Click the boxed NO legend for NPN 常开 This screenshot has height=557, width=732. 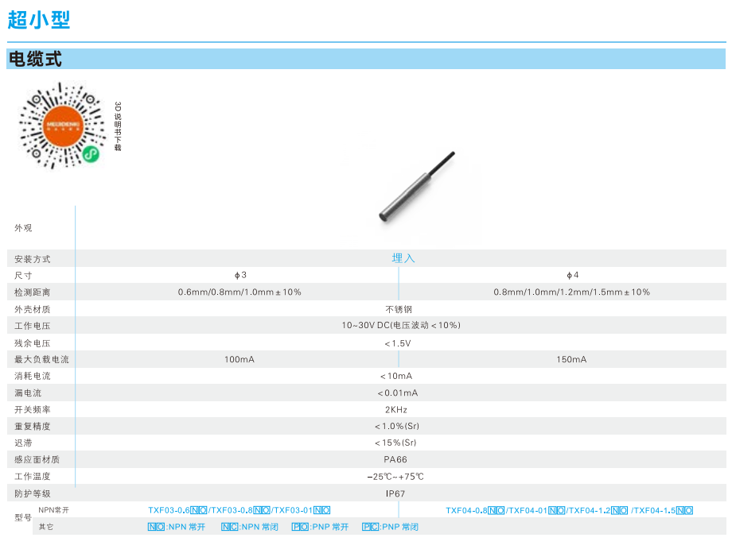[156, 527]
